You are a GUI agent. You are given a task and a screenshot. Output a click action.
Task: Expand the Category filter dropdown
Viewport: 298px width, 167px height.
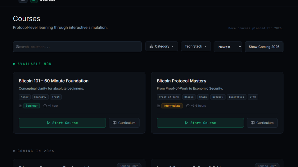coord(162,46)
